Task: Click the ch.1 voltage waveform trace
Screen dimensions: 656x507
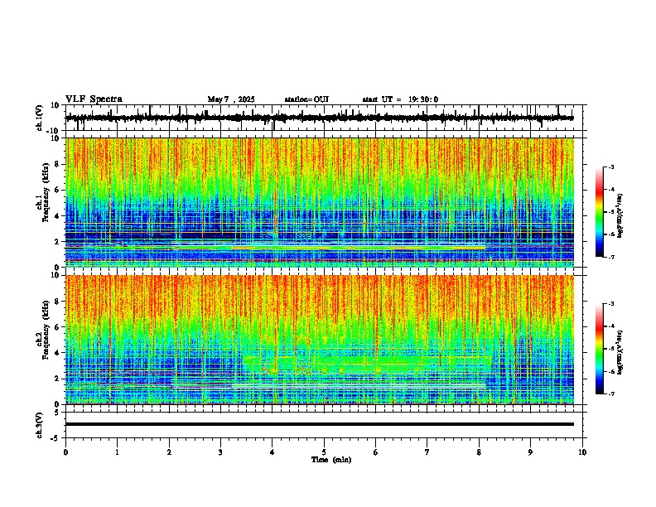Action: click(x=319, y=118)
